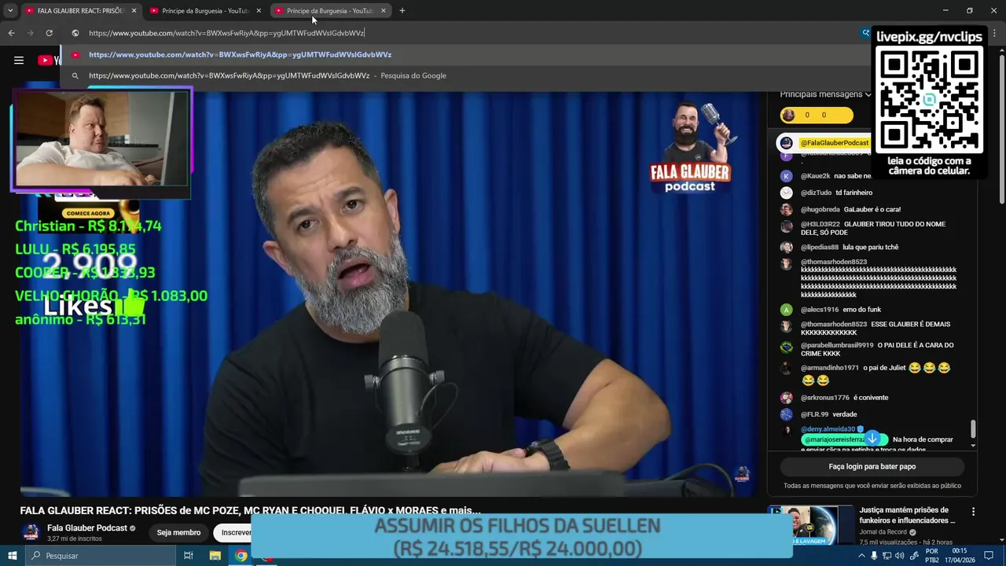Click @hugobreda's chat message
Viewport: 1006px width, 566px height.
point(872,210)
